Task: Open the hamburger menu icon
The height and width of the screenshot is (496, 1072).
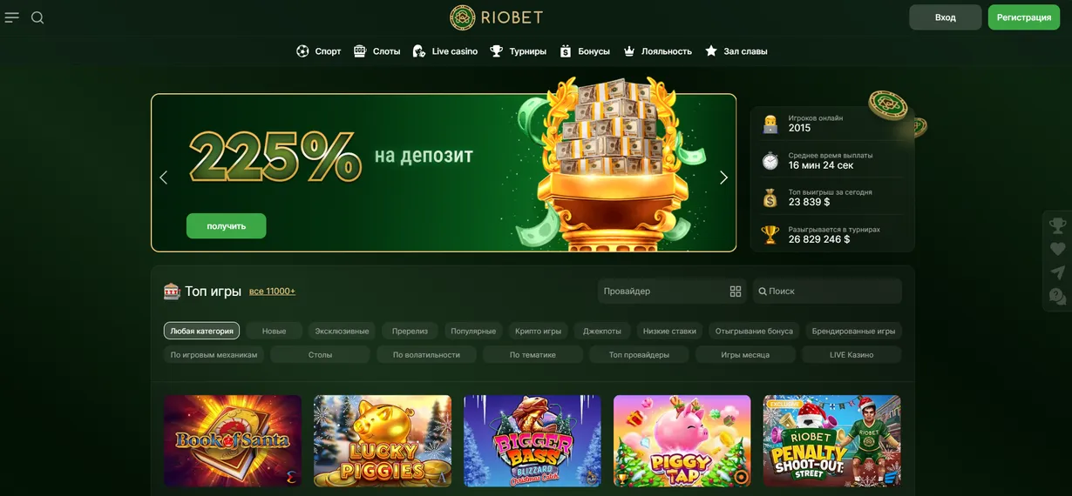Action: [x=11, y=17]
